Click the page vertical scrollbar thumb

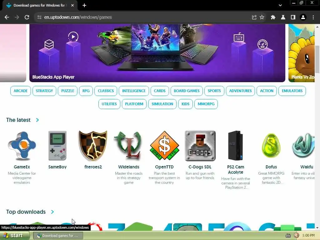click(317, 59)
